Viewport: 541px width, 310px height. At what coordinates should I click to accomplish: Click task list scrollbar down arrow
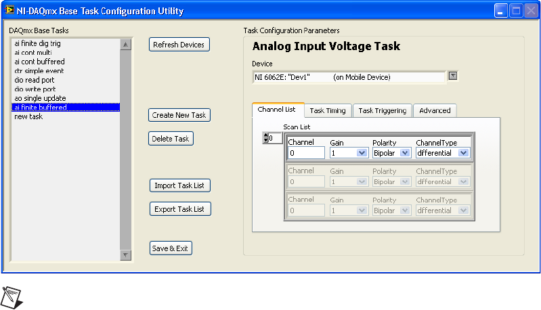pyautogui.click(x=125, y=255)
